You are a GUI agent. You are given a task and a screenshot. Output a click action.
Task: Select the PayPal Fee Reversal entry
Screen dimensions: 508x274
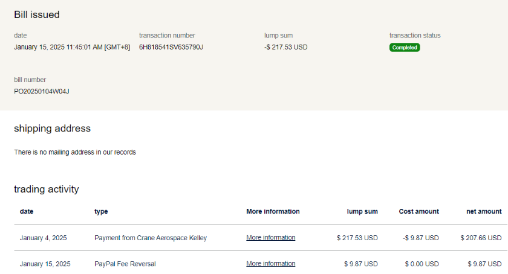pyautogui.click(x=125, y=264)
